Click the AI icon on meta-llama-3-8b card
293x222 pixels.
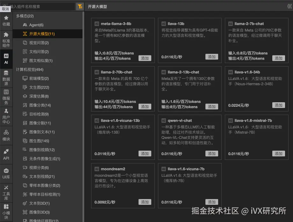97,24
